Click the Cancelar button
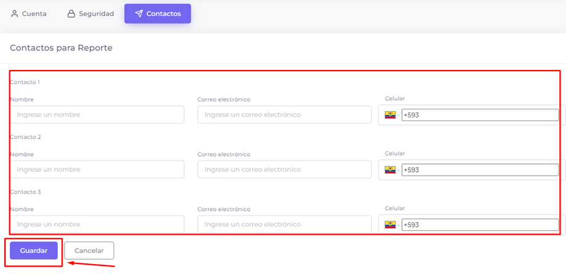 tap(89, 251)
